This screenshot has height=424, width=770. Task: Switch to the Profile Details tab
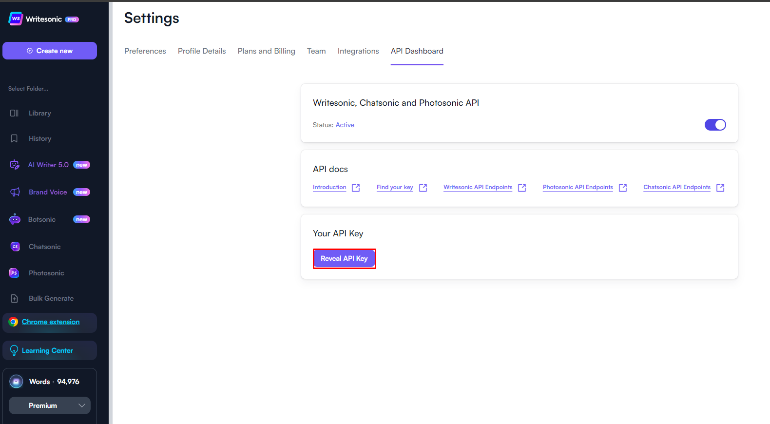pos(202,51)
